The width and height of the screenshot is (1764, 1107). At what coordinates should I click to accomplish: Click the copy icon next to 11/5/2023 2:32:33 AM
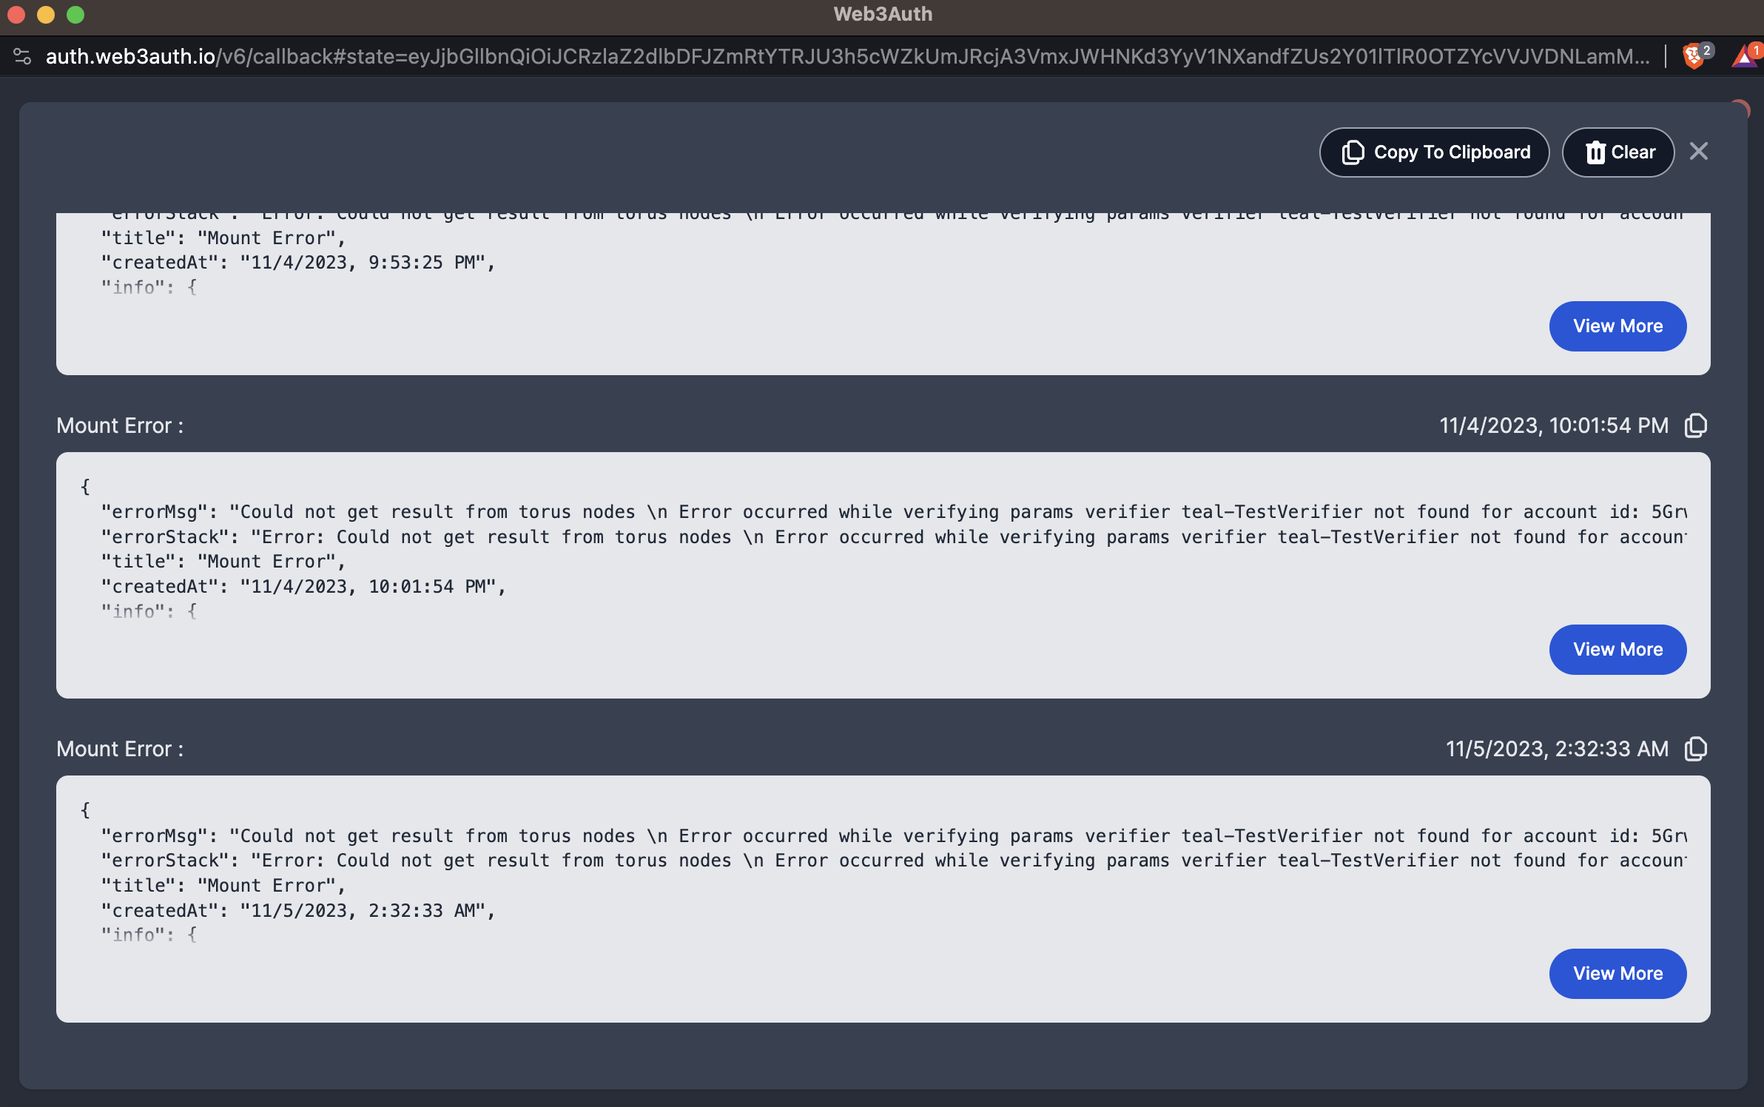point(1697,749)
